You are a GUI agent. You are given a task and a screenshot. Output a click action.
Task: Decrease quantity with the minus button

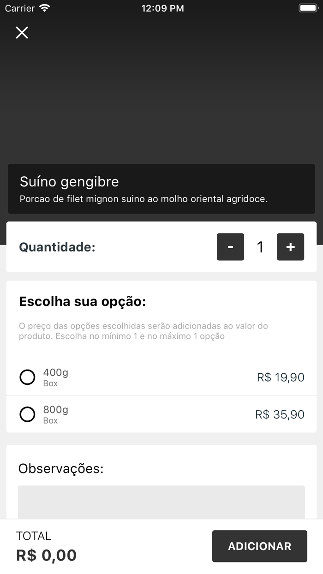point(230,247)
